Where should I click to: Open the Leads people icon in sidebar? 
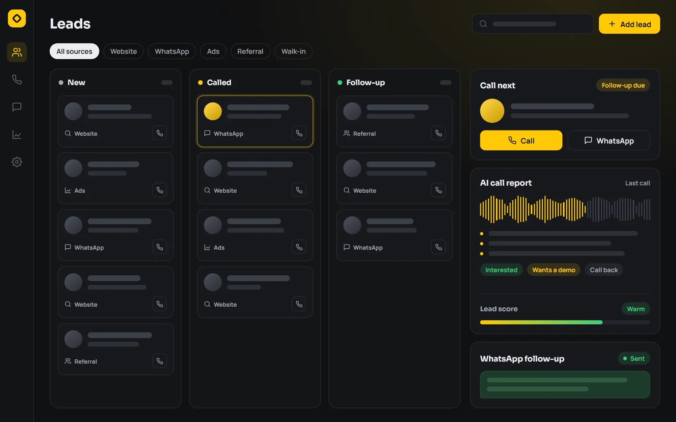click(17, 52)
